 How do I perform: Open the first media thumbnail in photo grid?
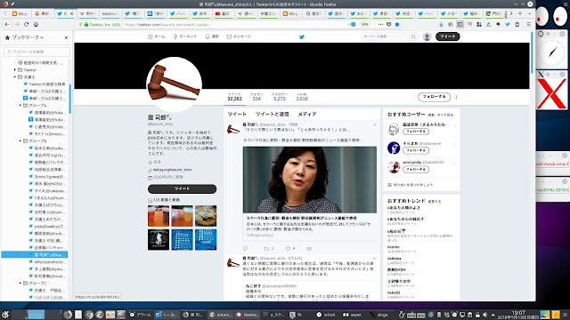point(159,216)
